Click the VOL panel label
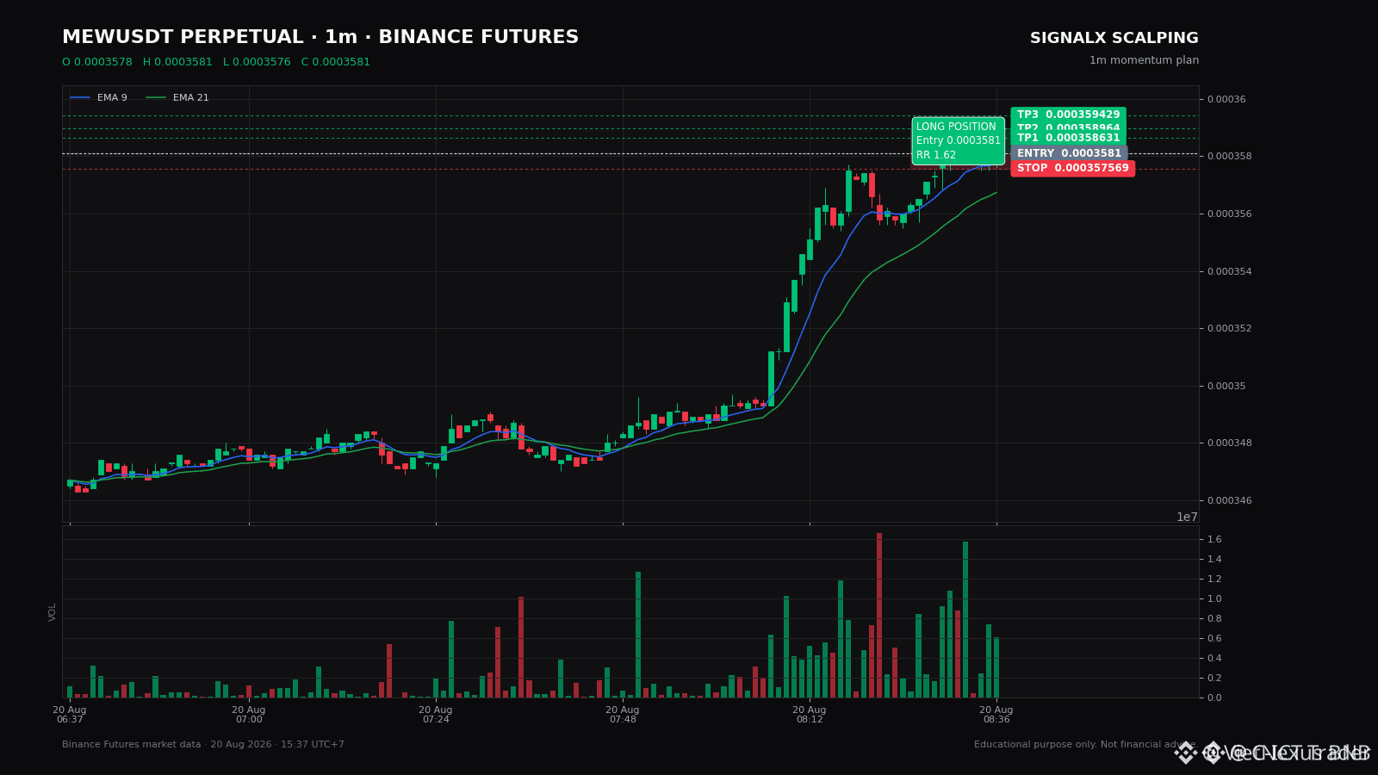 coord(53,612)
